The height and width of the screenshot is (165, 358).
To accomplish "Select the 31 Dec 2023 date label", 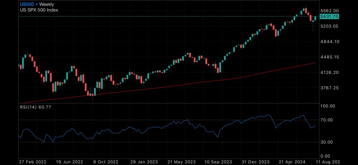I will click(x=255, y=162).
